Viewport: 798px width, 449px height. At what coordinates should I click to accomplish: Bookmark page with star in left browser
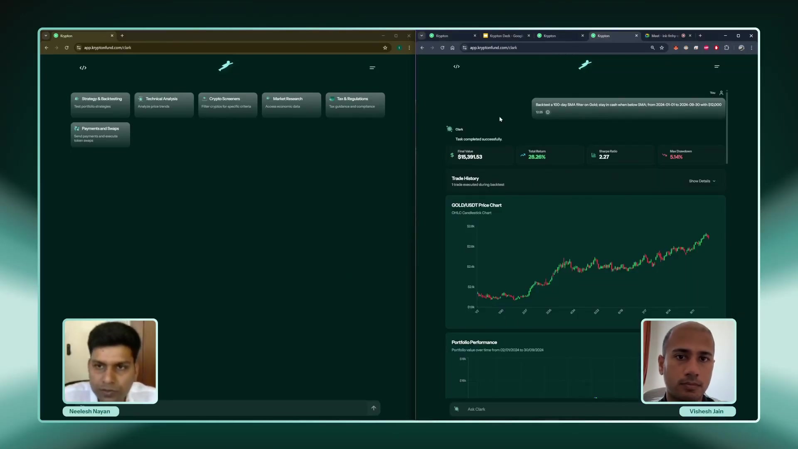tap(385, 48)
